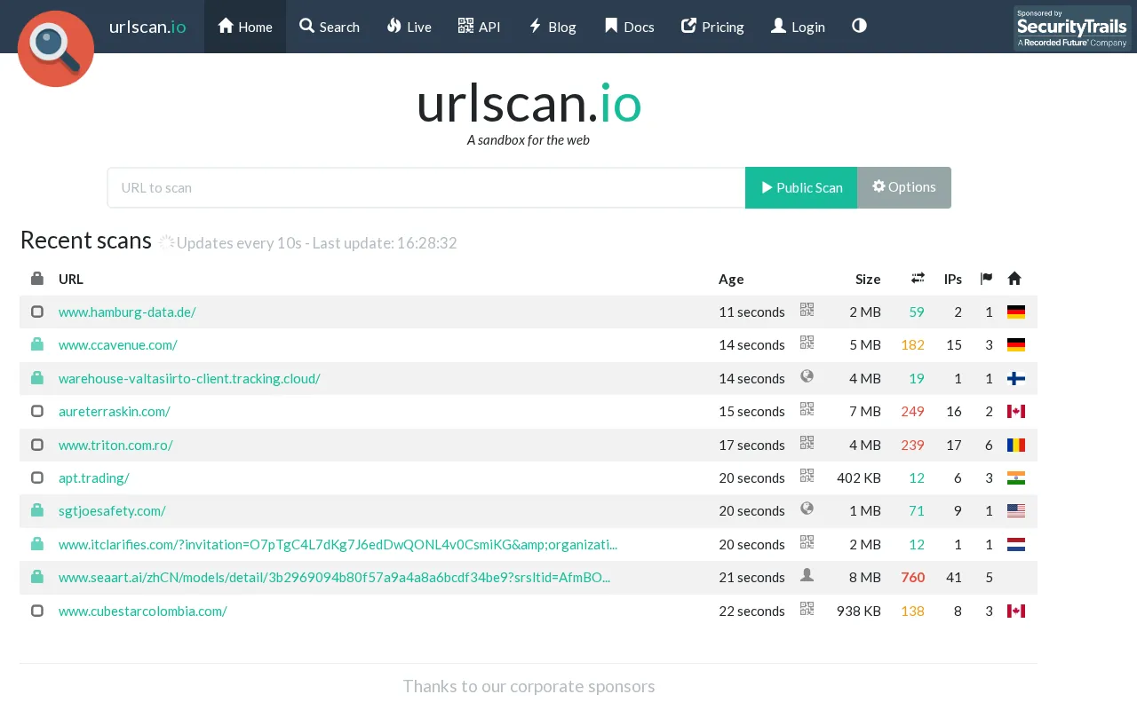
Task: Focus the URL to scan field
Action: (426, 187)
